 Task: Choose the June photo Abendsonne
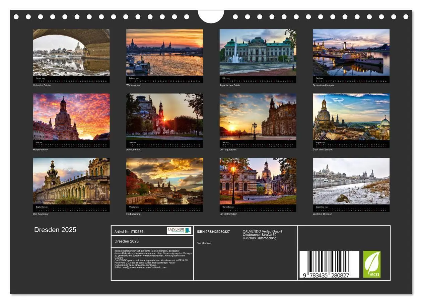click(x=164, y=117)
